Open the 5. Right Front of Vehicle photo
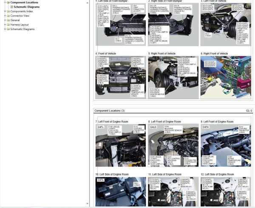 [173, 78]
